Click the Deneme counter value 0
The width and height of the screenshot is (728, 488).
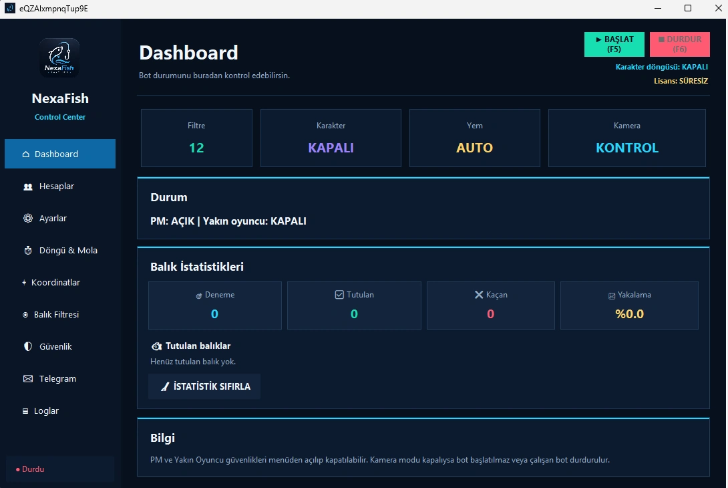point(214,314)
